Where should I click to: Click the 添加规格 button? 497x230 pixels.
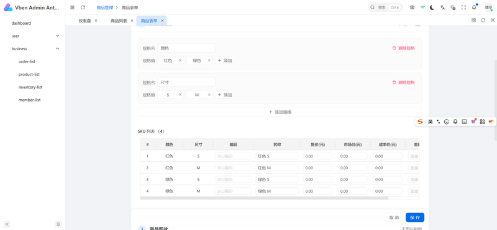pyautogui.click(x=280, y=112)
